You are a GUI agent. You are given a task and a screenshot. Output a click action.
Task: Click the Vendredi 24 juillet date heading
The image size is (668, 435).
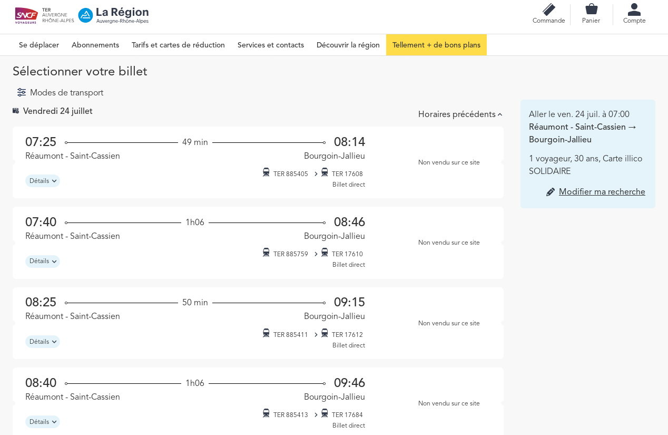tap(58, 111)
